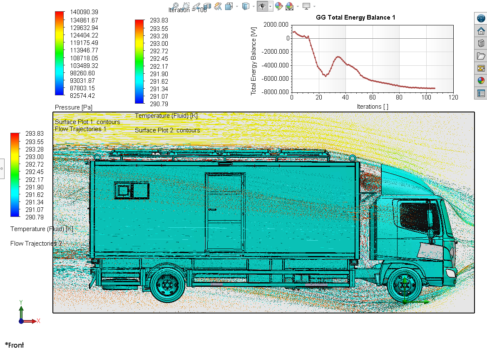Open the Design Library task pane tab
The width and height of the screenshot is (487, 348).
(481, 43)
